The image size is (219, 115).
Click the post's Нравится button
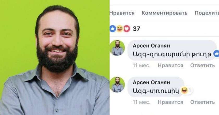[122, 13]
